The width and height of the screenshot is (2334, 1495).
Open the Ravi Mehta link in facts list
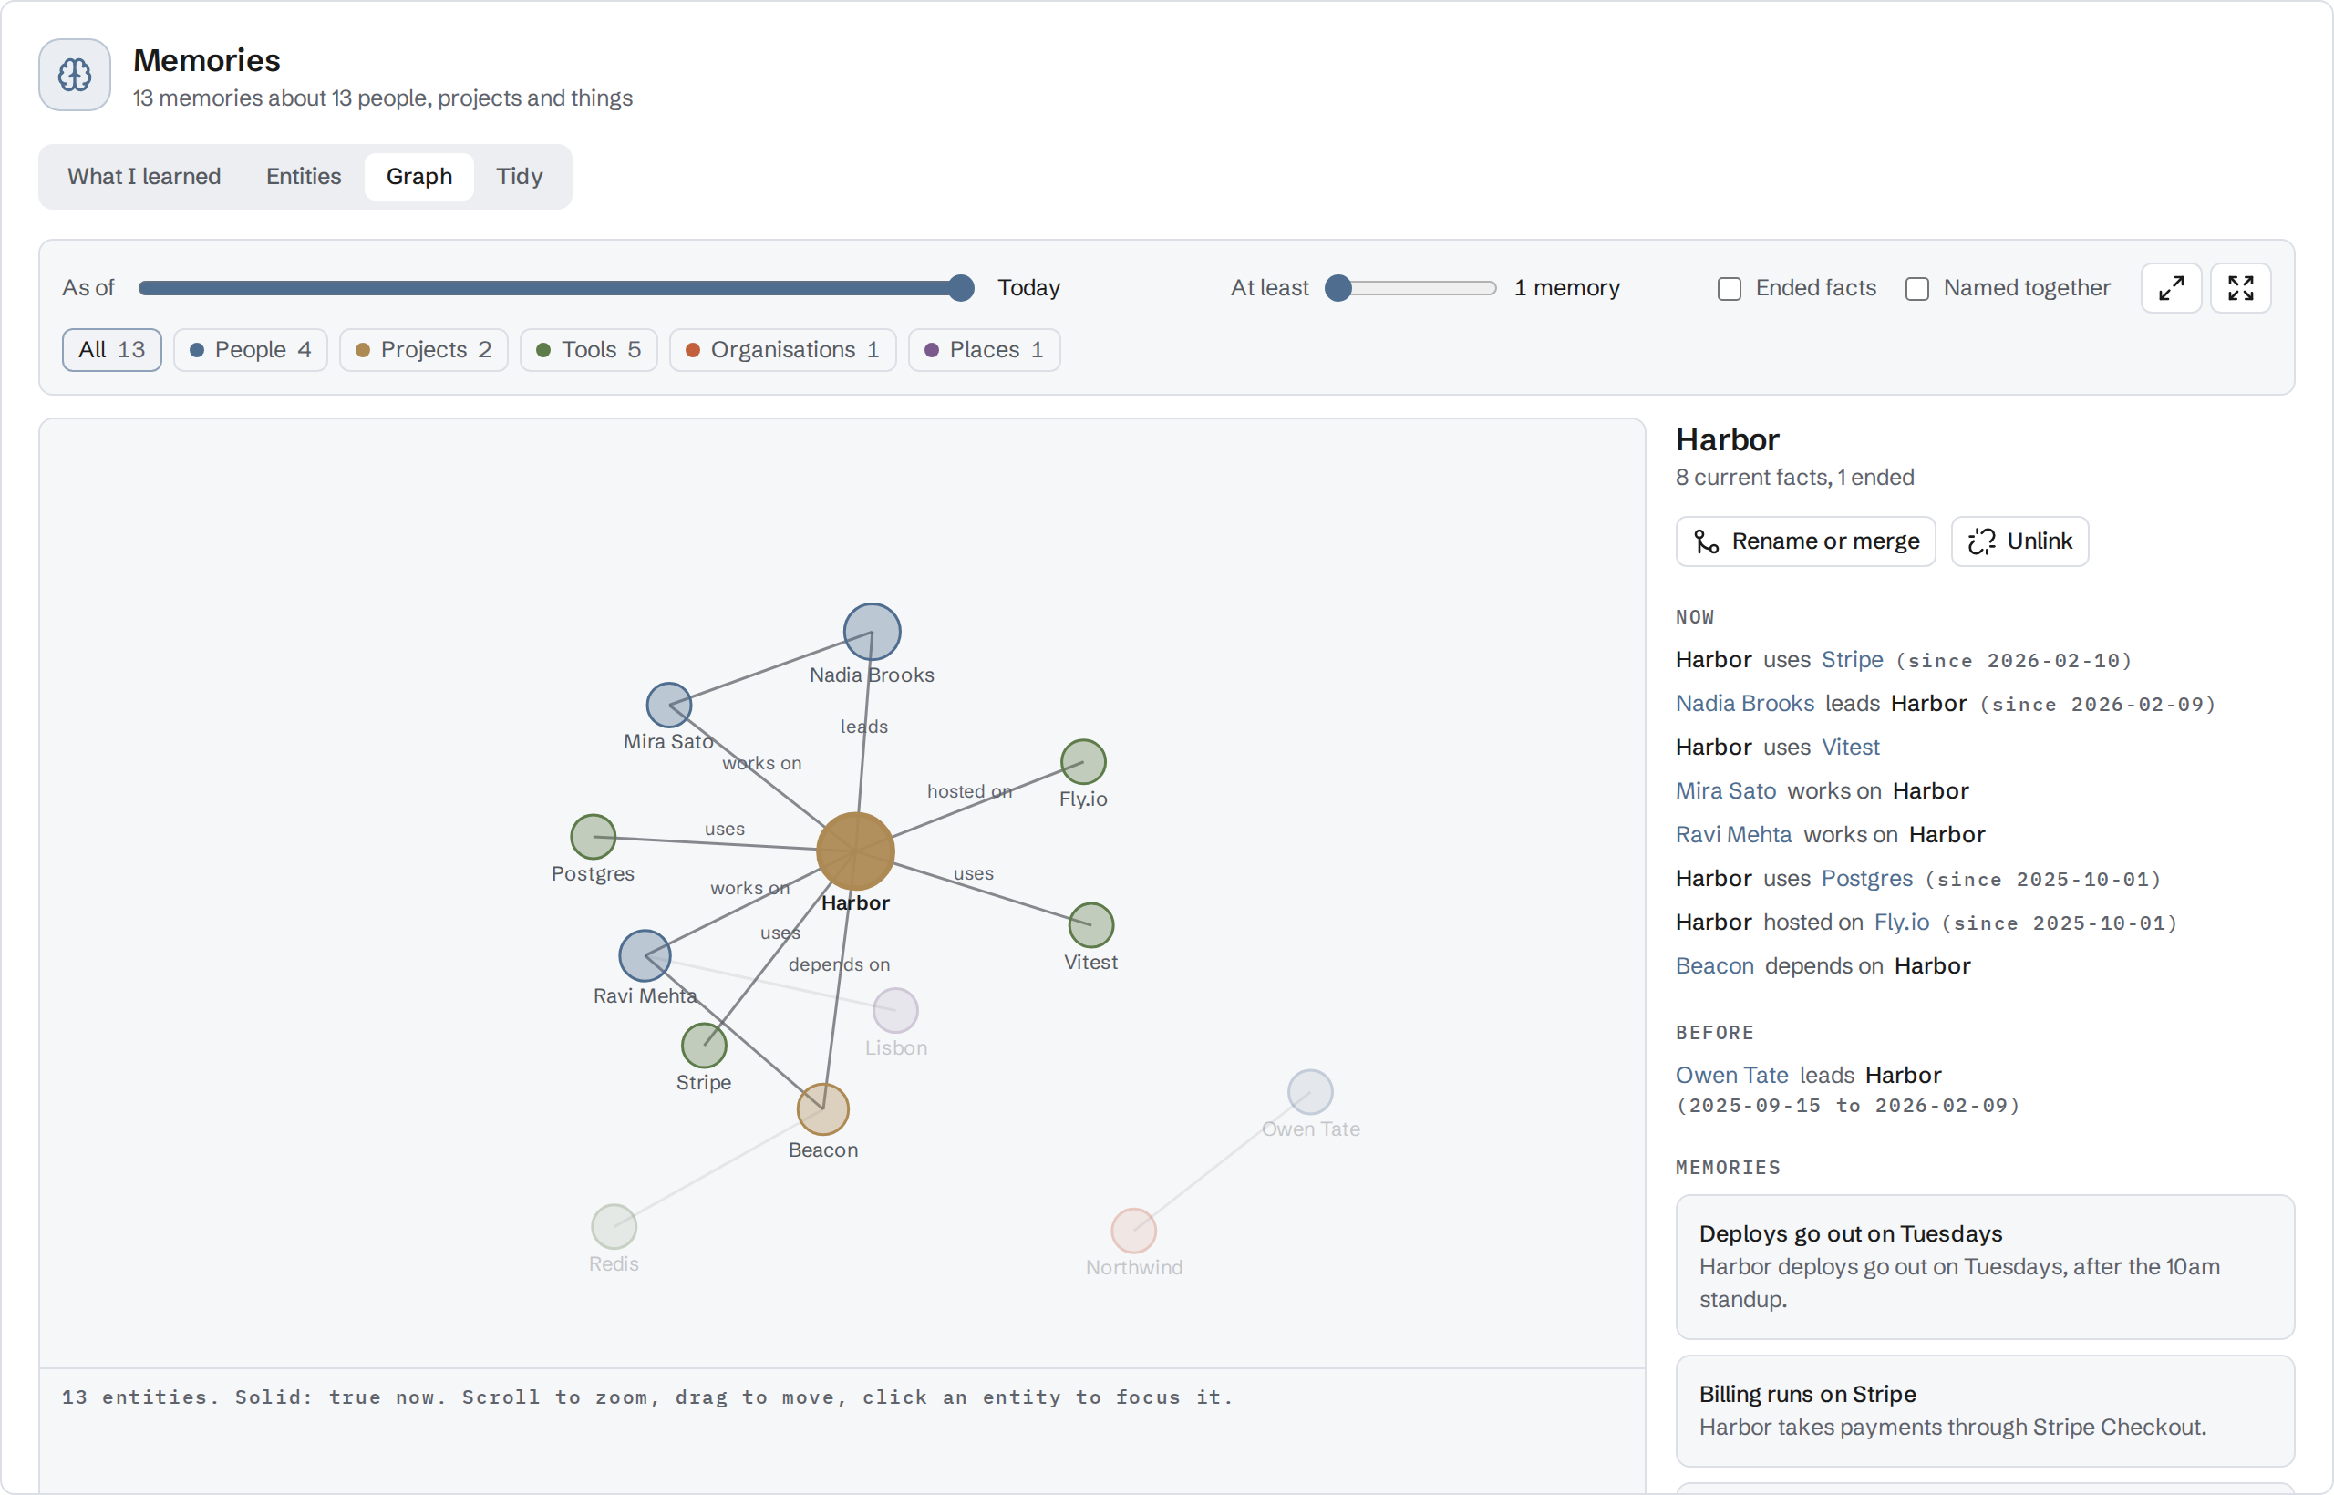pyautogui.click(x=1734, y=835)
